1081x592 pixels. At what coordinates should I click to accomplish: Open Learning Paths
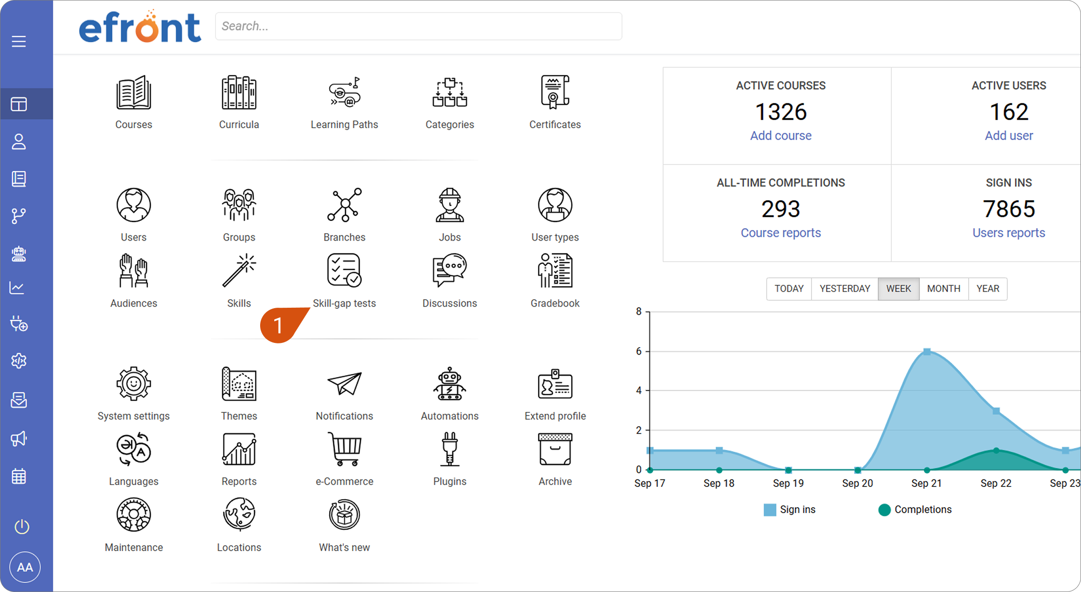pyautogui.click(x=344, y=93)
